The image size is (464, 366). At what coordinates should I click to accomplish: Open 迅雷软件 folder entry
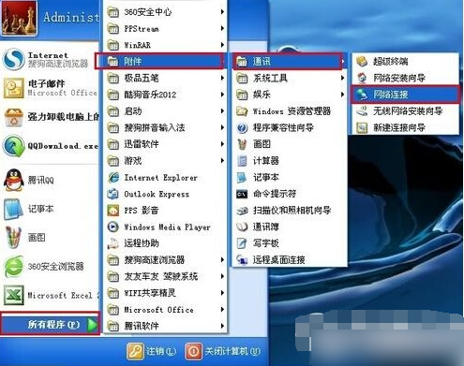[x=165, y=144]
